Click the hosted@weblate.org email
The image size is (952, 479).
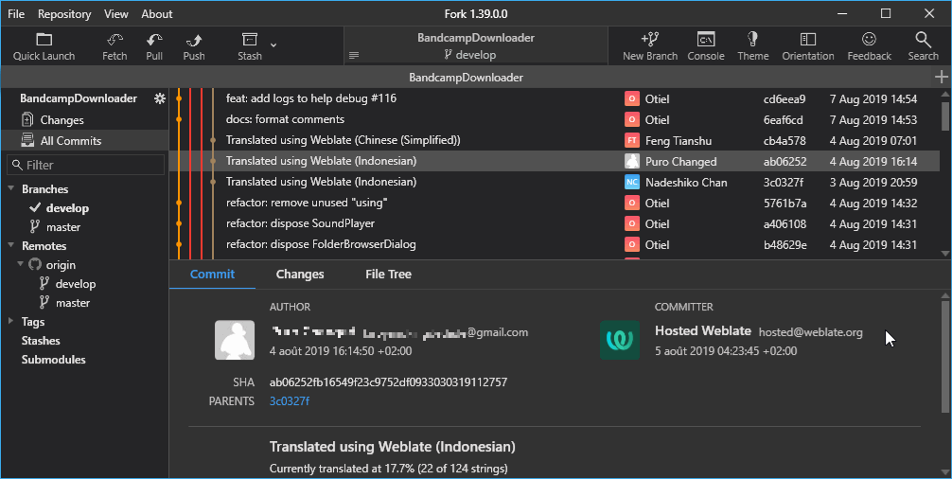click(x=811, y=332)
